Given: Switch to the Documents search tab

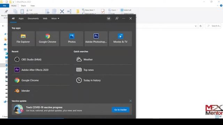Looking at the screenshot, I should tap(33, 18).
